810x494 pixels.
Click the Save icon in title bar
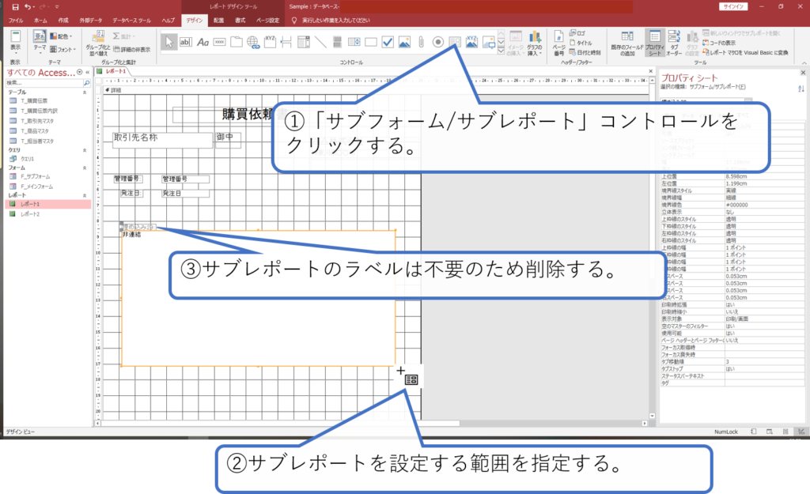[15, 6]
